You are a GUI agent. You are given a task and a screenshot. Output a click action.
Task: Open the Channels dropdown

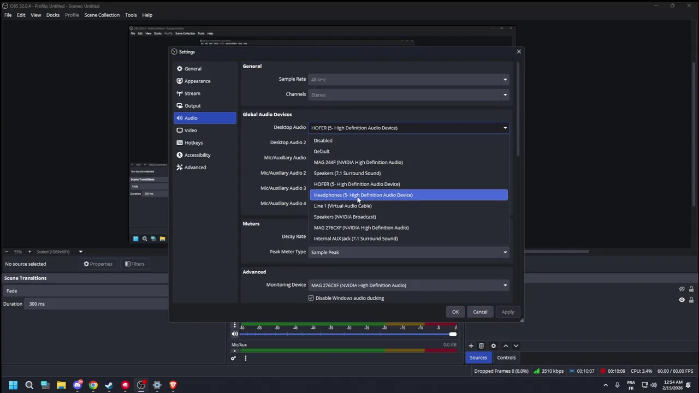[x=408, y=95]
